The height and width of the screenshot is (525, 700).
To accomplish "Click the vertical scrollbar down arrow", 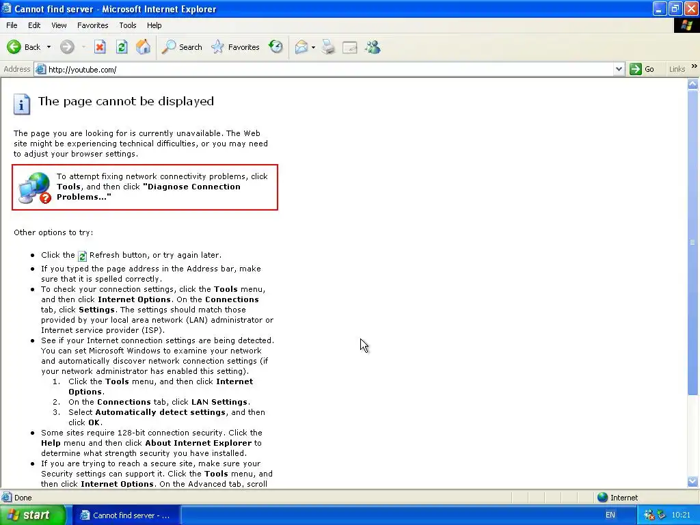I will pyautogui.click(x=692, y=482).
